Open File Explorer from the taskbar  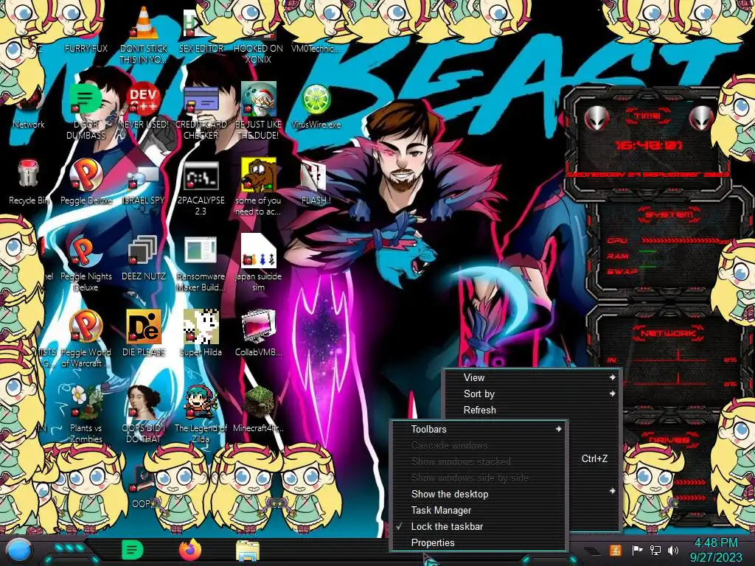[x=248, y=551]
